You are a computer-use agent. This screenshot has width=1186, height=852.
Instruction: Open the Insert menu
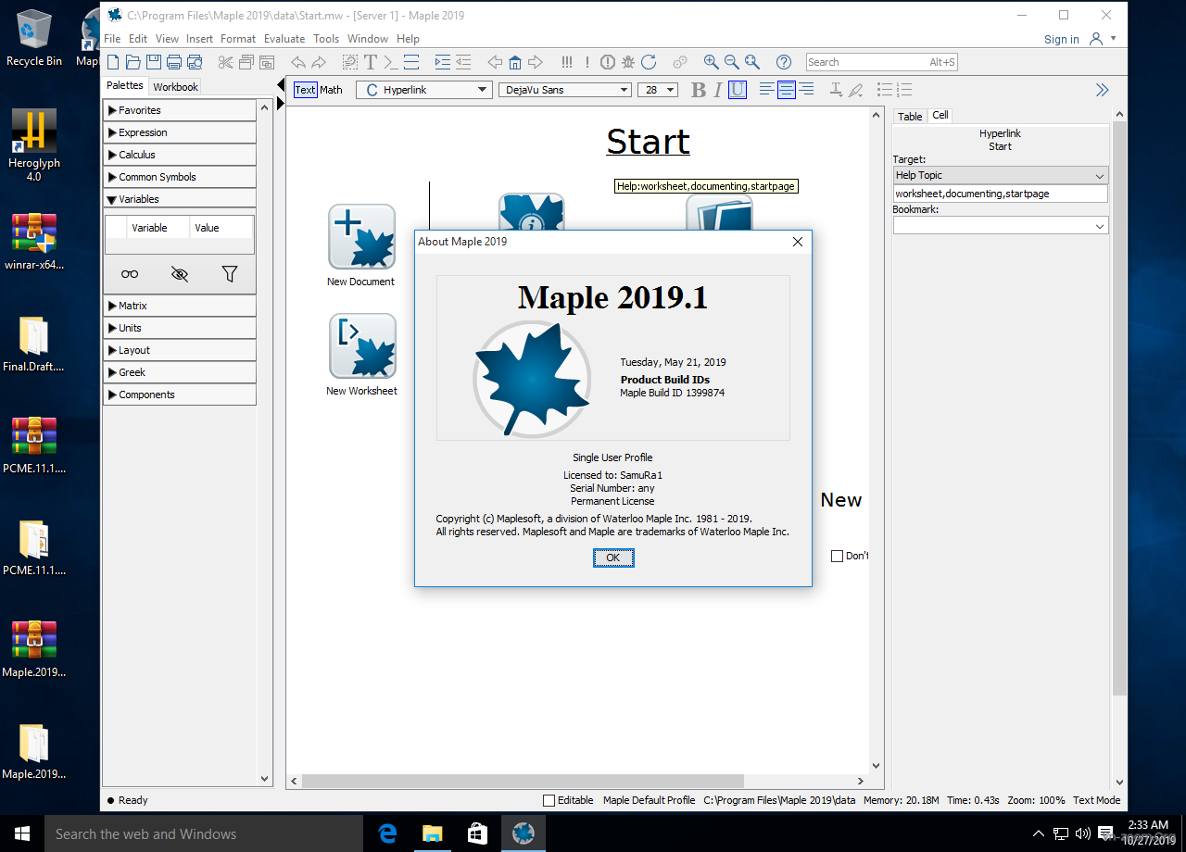[x=199, y=39]
